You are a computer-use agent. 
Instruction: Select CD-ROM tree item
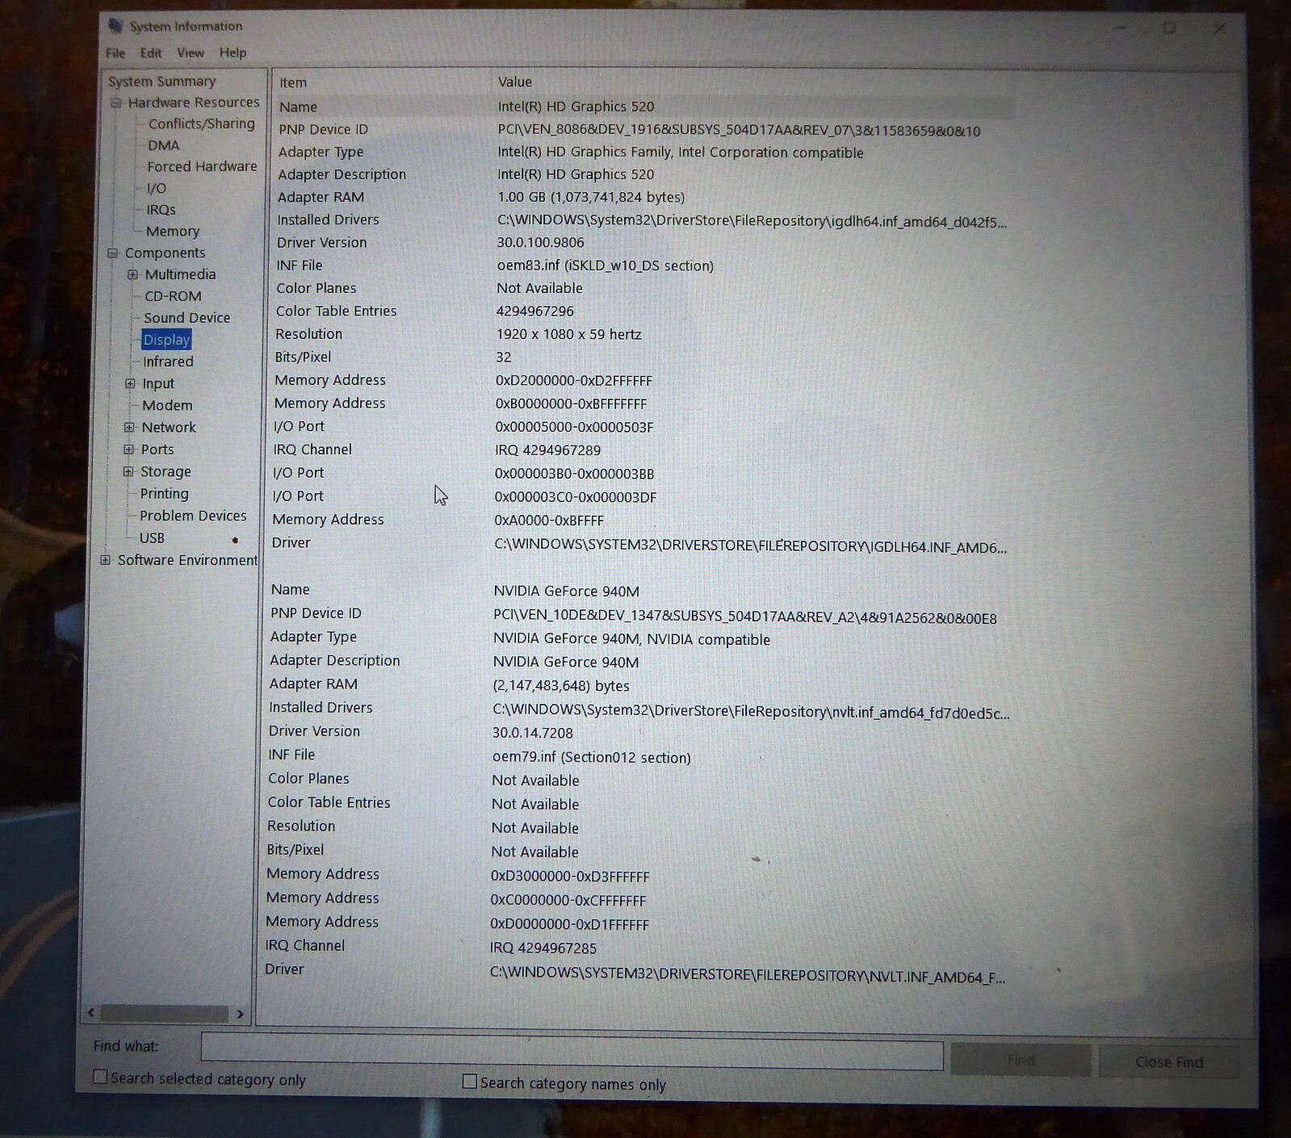(x=173, y=297)
